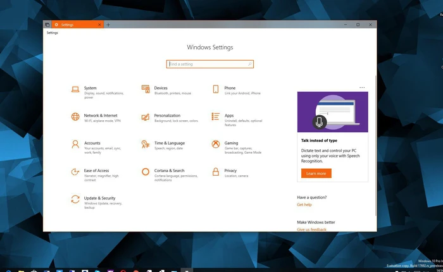Click the 'Windows Settings' page heading
This screenshot has height=272, width=443.
[x=210, y=47]
